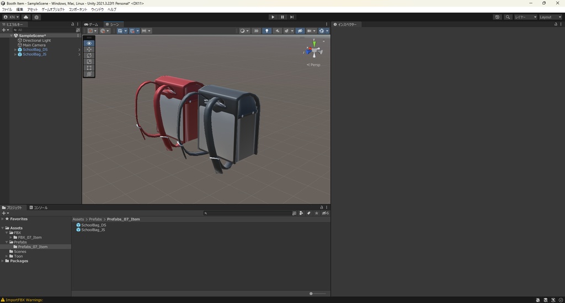Open project search-by-type filter
Screen dimensions: 565x303
tap(301, 213)
